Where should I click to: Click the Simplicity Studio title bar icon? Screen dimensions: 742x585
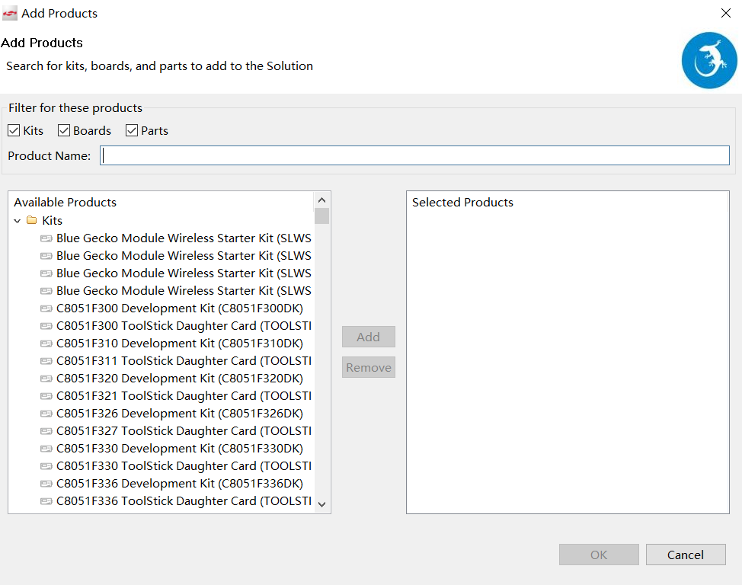(9, 14)
